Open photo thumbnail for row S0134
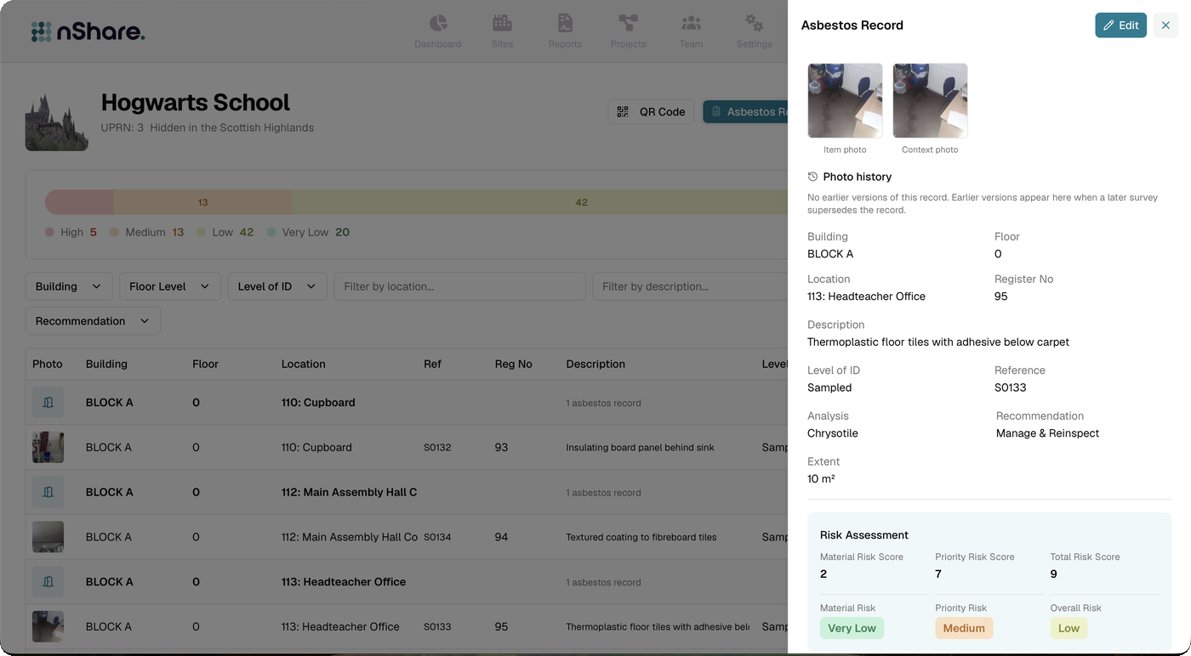The height and width of the screenshot is (656, 1191). (48, 537)
